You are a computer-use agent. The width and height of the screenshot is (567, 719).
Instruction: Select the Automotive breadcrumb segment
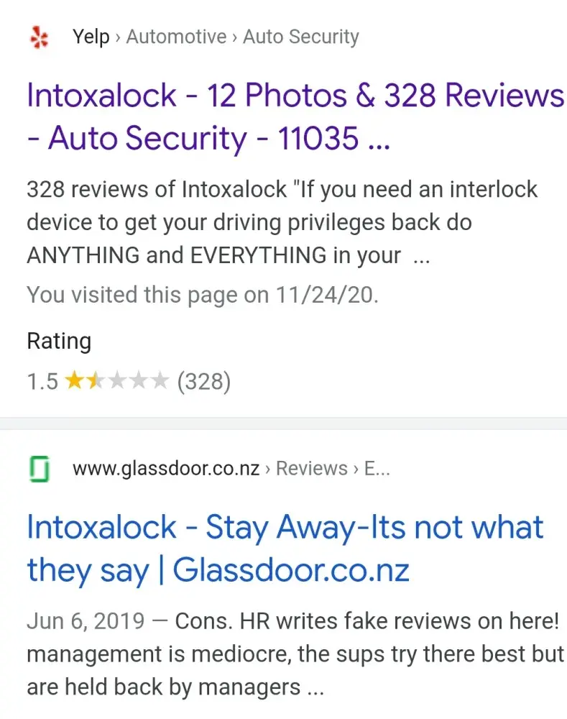(x=177, y=37)
